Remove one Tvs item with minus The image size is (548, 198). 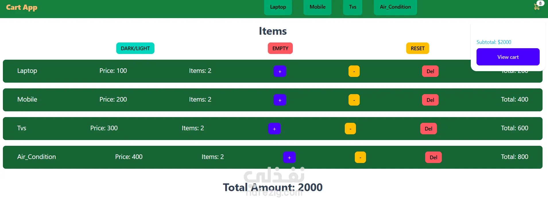click(350, 129)
